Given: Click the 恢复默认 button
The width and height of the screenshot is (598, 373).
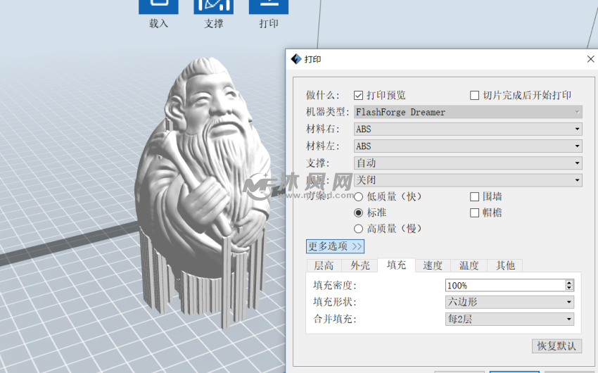Looking at the screenshot, I should [x=556, y=346].
